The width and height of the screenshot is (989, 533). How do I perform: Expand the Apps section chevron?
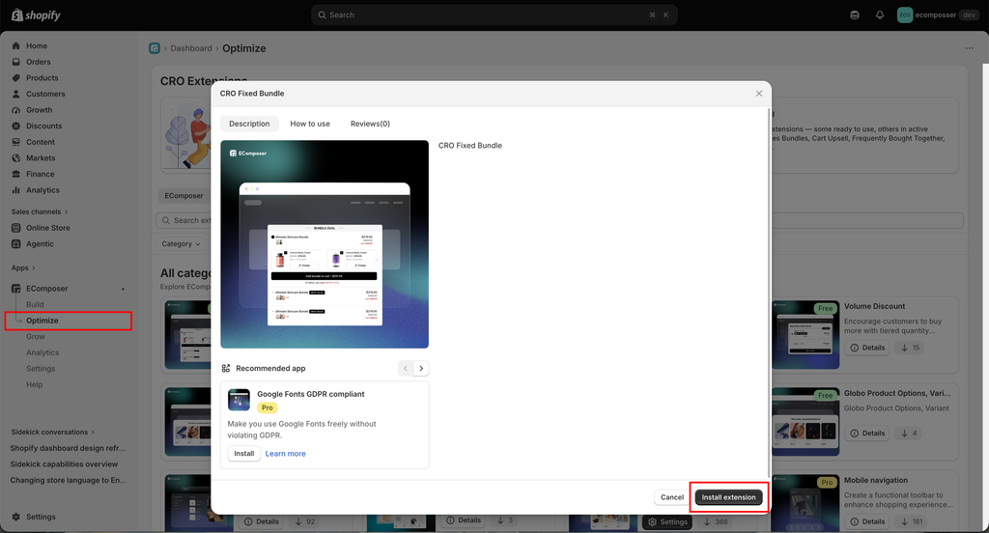pos(23,268)
